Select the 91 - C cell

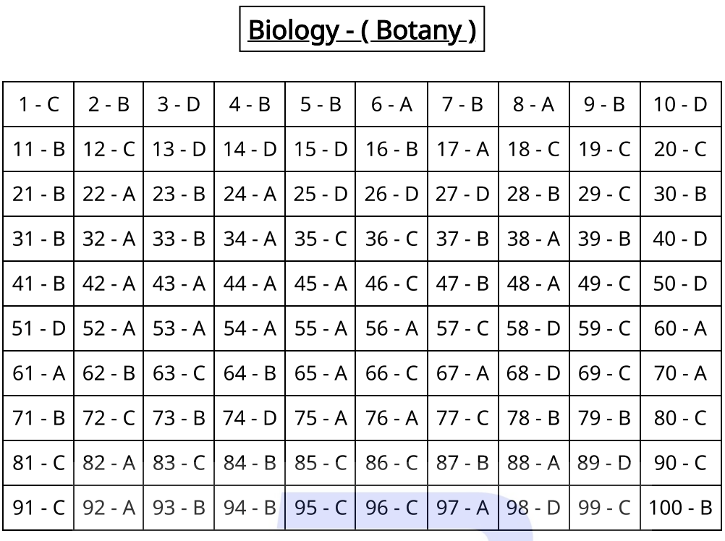38,508
